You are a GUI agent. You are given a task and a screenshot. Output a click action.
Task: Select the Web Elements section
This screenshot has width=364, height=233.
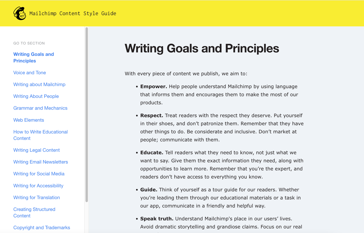coord(28,120)
